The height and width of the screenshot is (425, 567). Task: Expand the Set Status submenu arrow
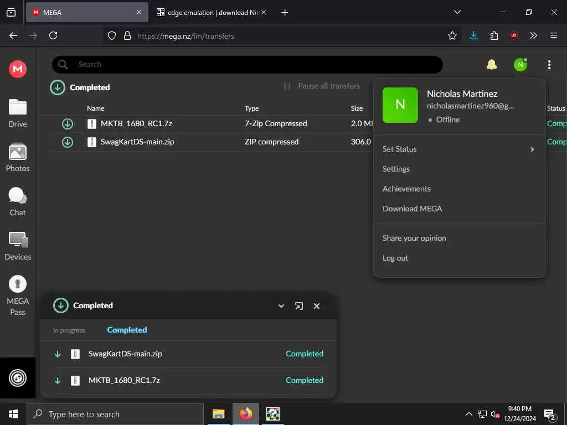[x=532, y=149]
